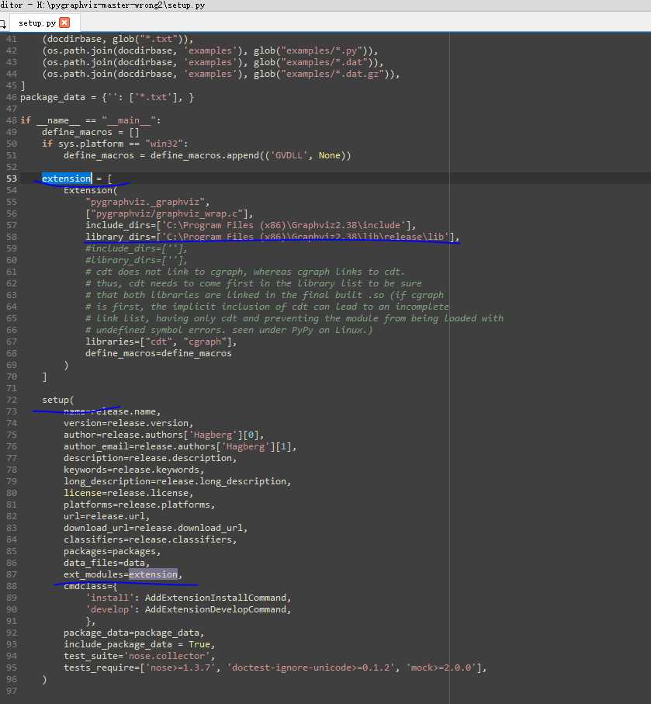Click 'description=release.description' line
This screenshot has height=704, width=651.
[x=150, y=458]
